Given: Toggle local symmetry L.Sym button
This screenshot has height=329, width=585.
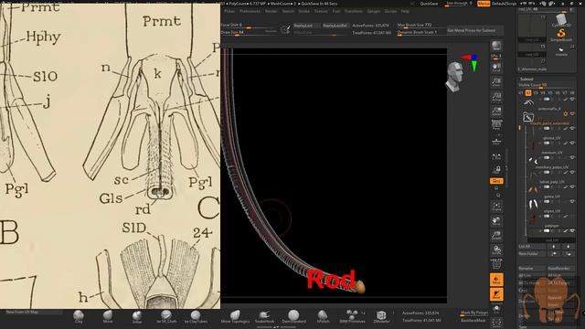Looking at the screenshot, I should click(x=496, y=156).
